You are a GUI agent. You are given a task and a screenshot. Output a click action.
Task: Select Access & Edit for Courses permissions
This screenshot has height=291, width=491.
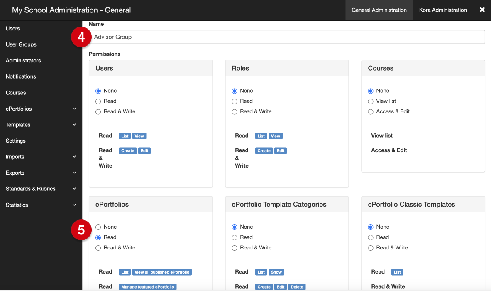pyautogui.click(x=371, y=112)
